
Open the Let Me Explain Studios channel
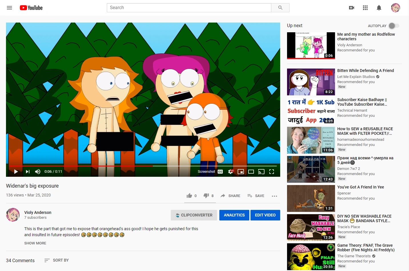click(356, 77)
